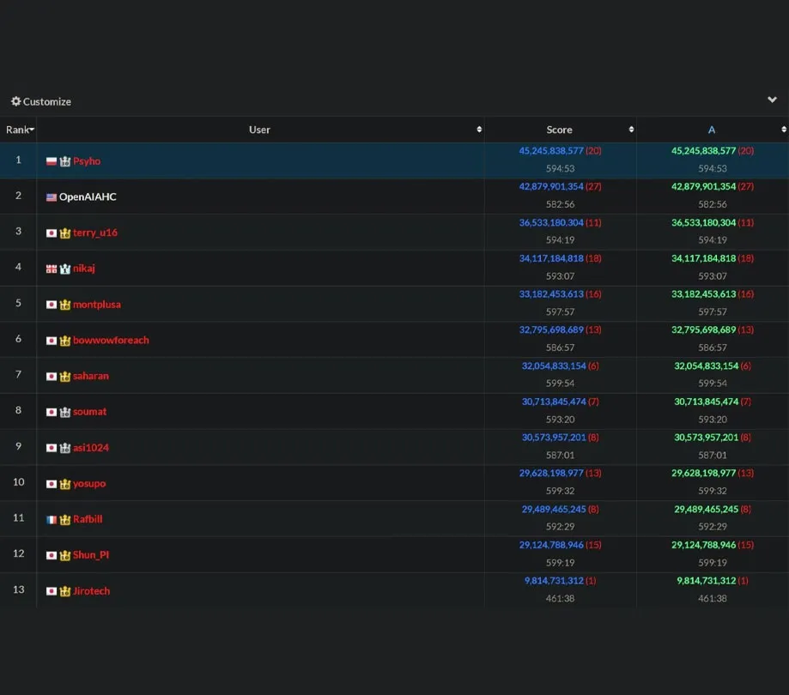789x695 pixels.
Task: Click the sort arrows in A column header
Action: [x=783, y=130]
